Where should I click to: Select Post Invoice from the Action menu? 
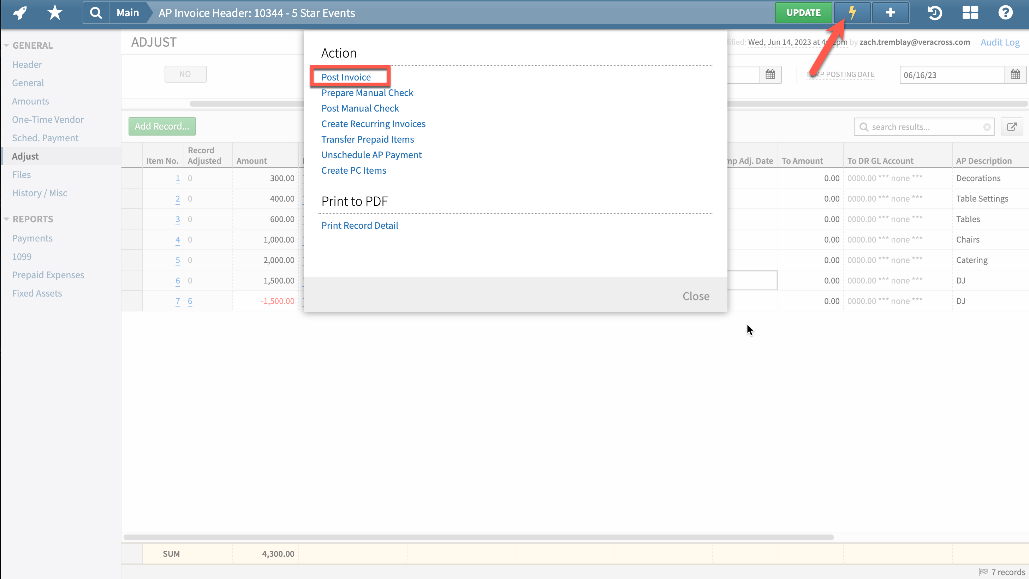346,77
